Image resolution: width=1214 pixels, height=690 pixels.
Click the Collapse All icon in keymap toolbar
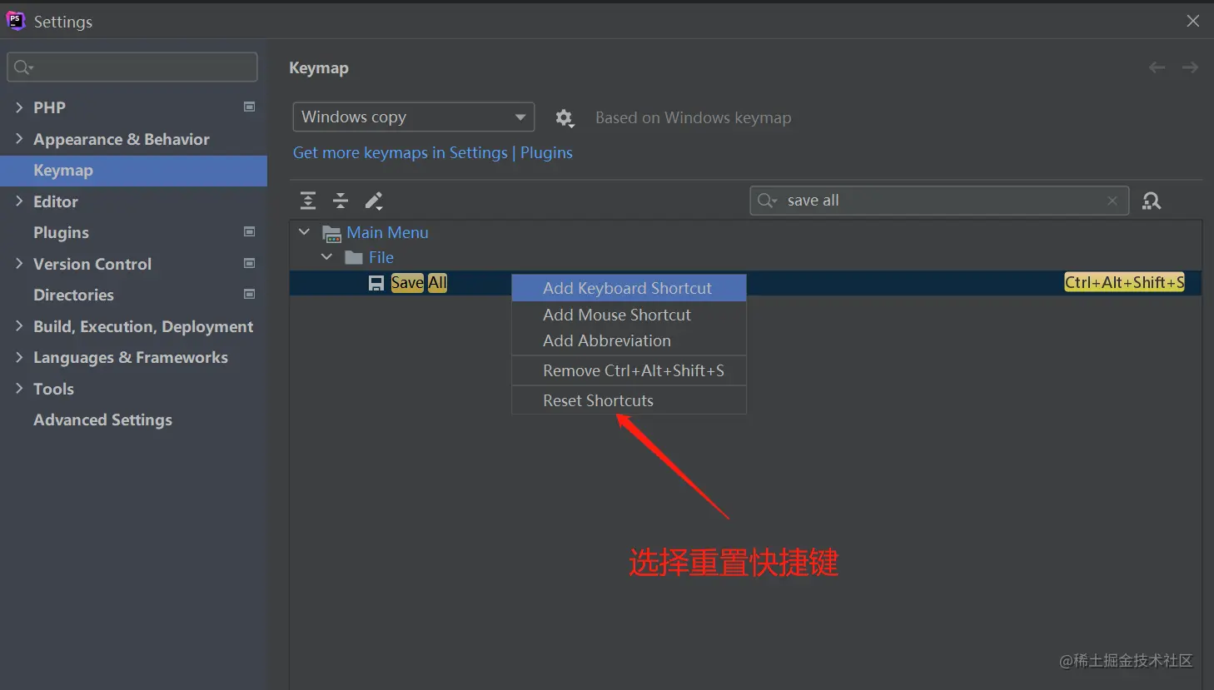click(x=341, y=201)
